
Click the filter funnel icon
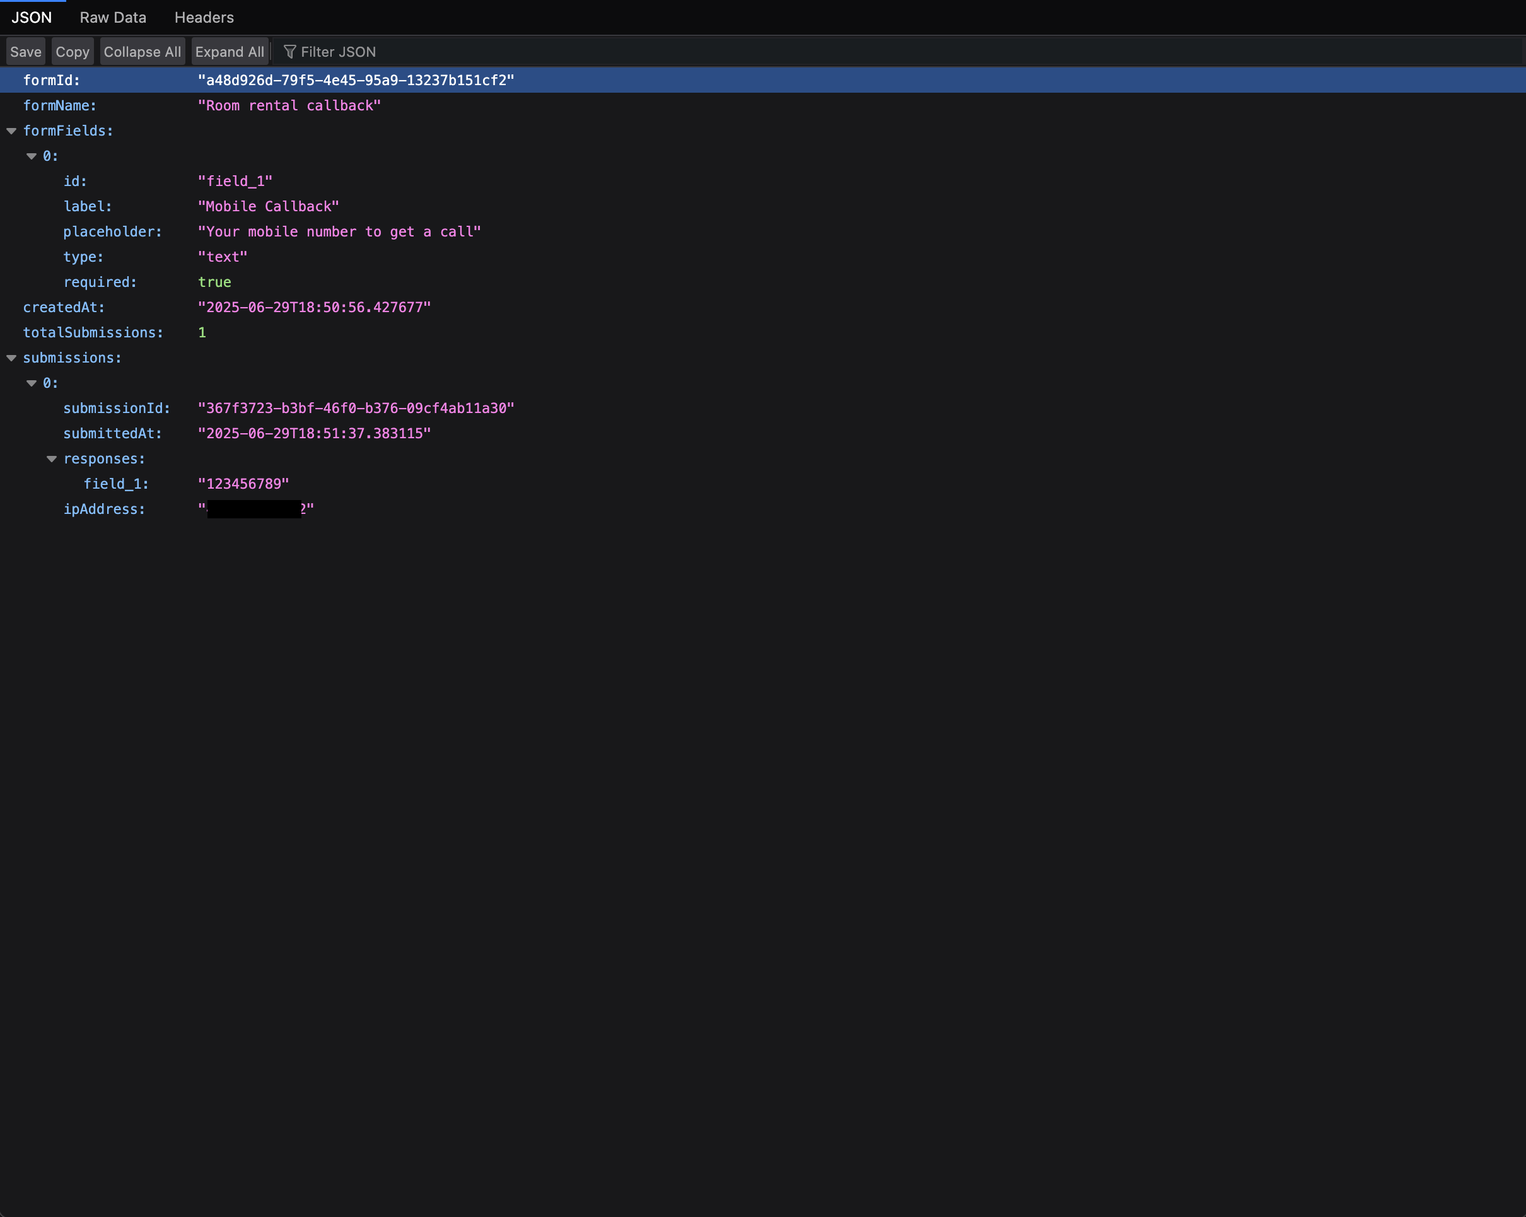pos(289,52)
